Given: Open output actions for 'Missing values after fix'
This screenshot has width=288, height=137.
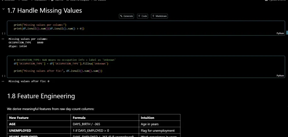Looking at the screenshot, I should point(3,81).
